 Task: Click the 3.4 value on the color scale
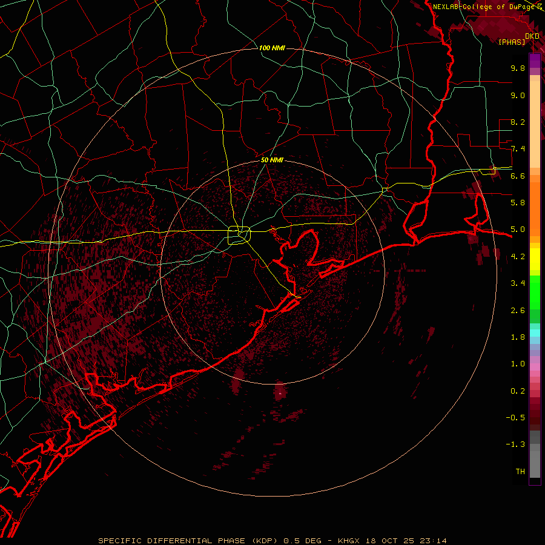pyautogui.click(x=518, y=283)
